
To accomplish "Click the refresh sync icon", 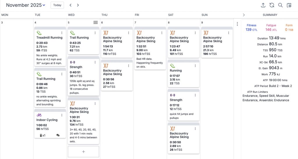I will point(272,5).
